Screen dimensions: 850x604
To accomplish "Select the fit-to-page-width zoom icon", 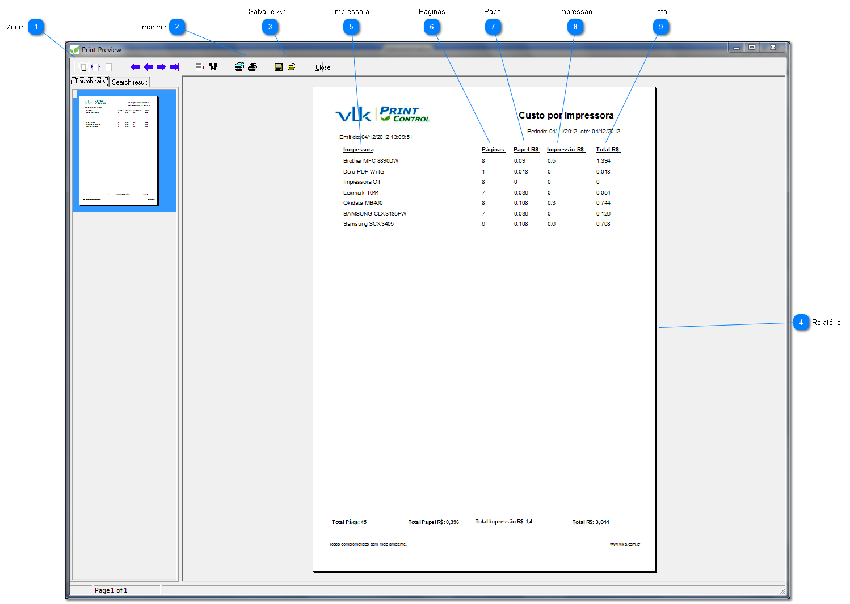I will 96,67.
